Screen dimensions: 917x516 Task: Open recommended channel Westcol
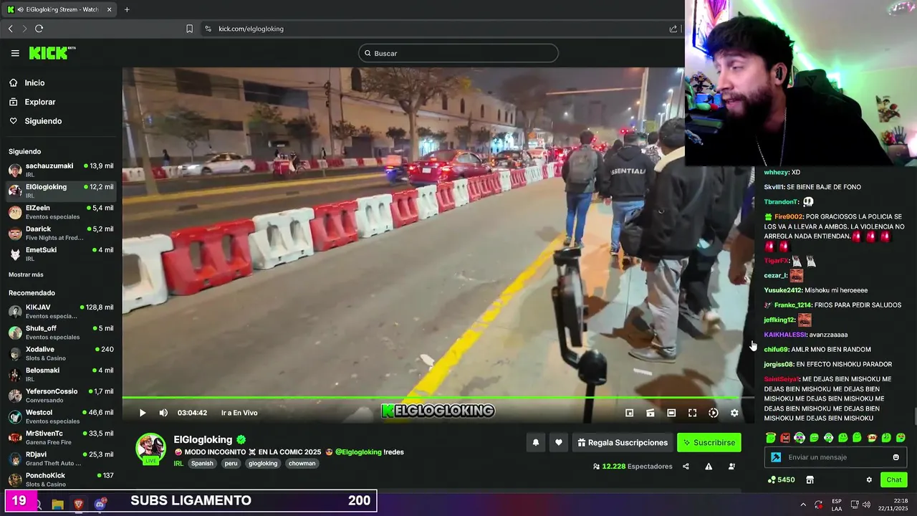[61, 416]
